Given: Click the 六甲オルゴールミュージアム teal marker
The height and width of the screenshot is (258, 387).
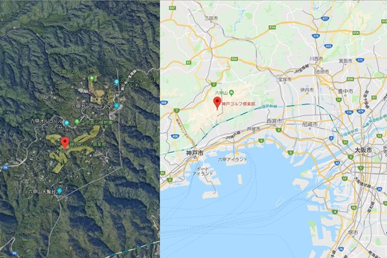Looking at the screenshot, I should pos(66,123).
